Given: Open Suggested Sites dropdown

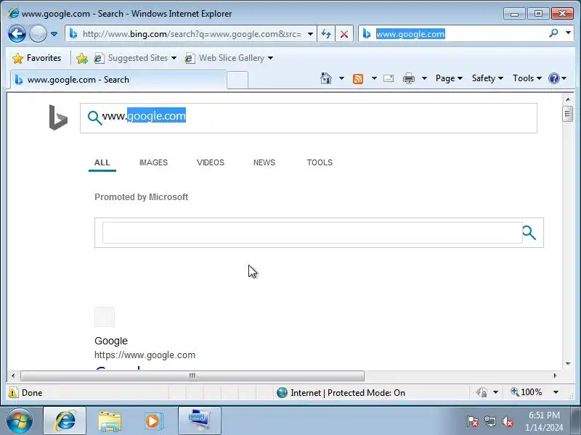Looking at the screenshot, I should pyautogui.click(x=135, y=58).
